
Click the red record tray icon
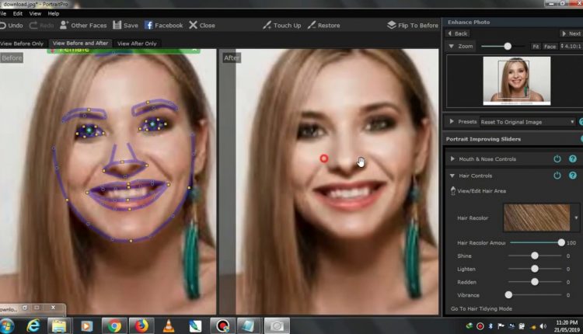tap(480, 326)
